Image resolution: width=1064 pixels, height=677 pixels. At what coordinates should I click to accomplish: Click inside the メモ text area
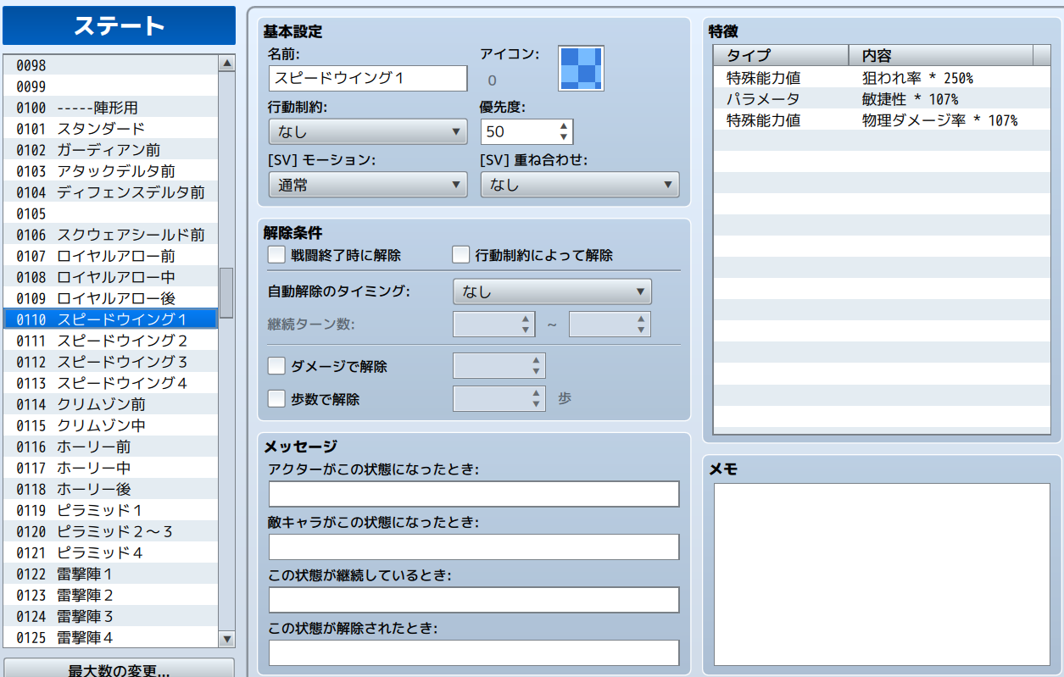tap(882, 574)
